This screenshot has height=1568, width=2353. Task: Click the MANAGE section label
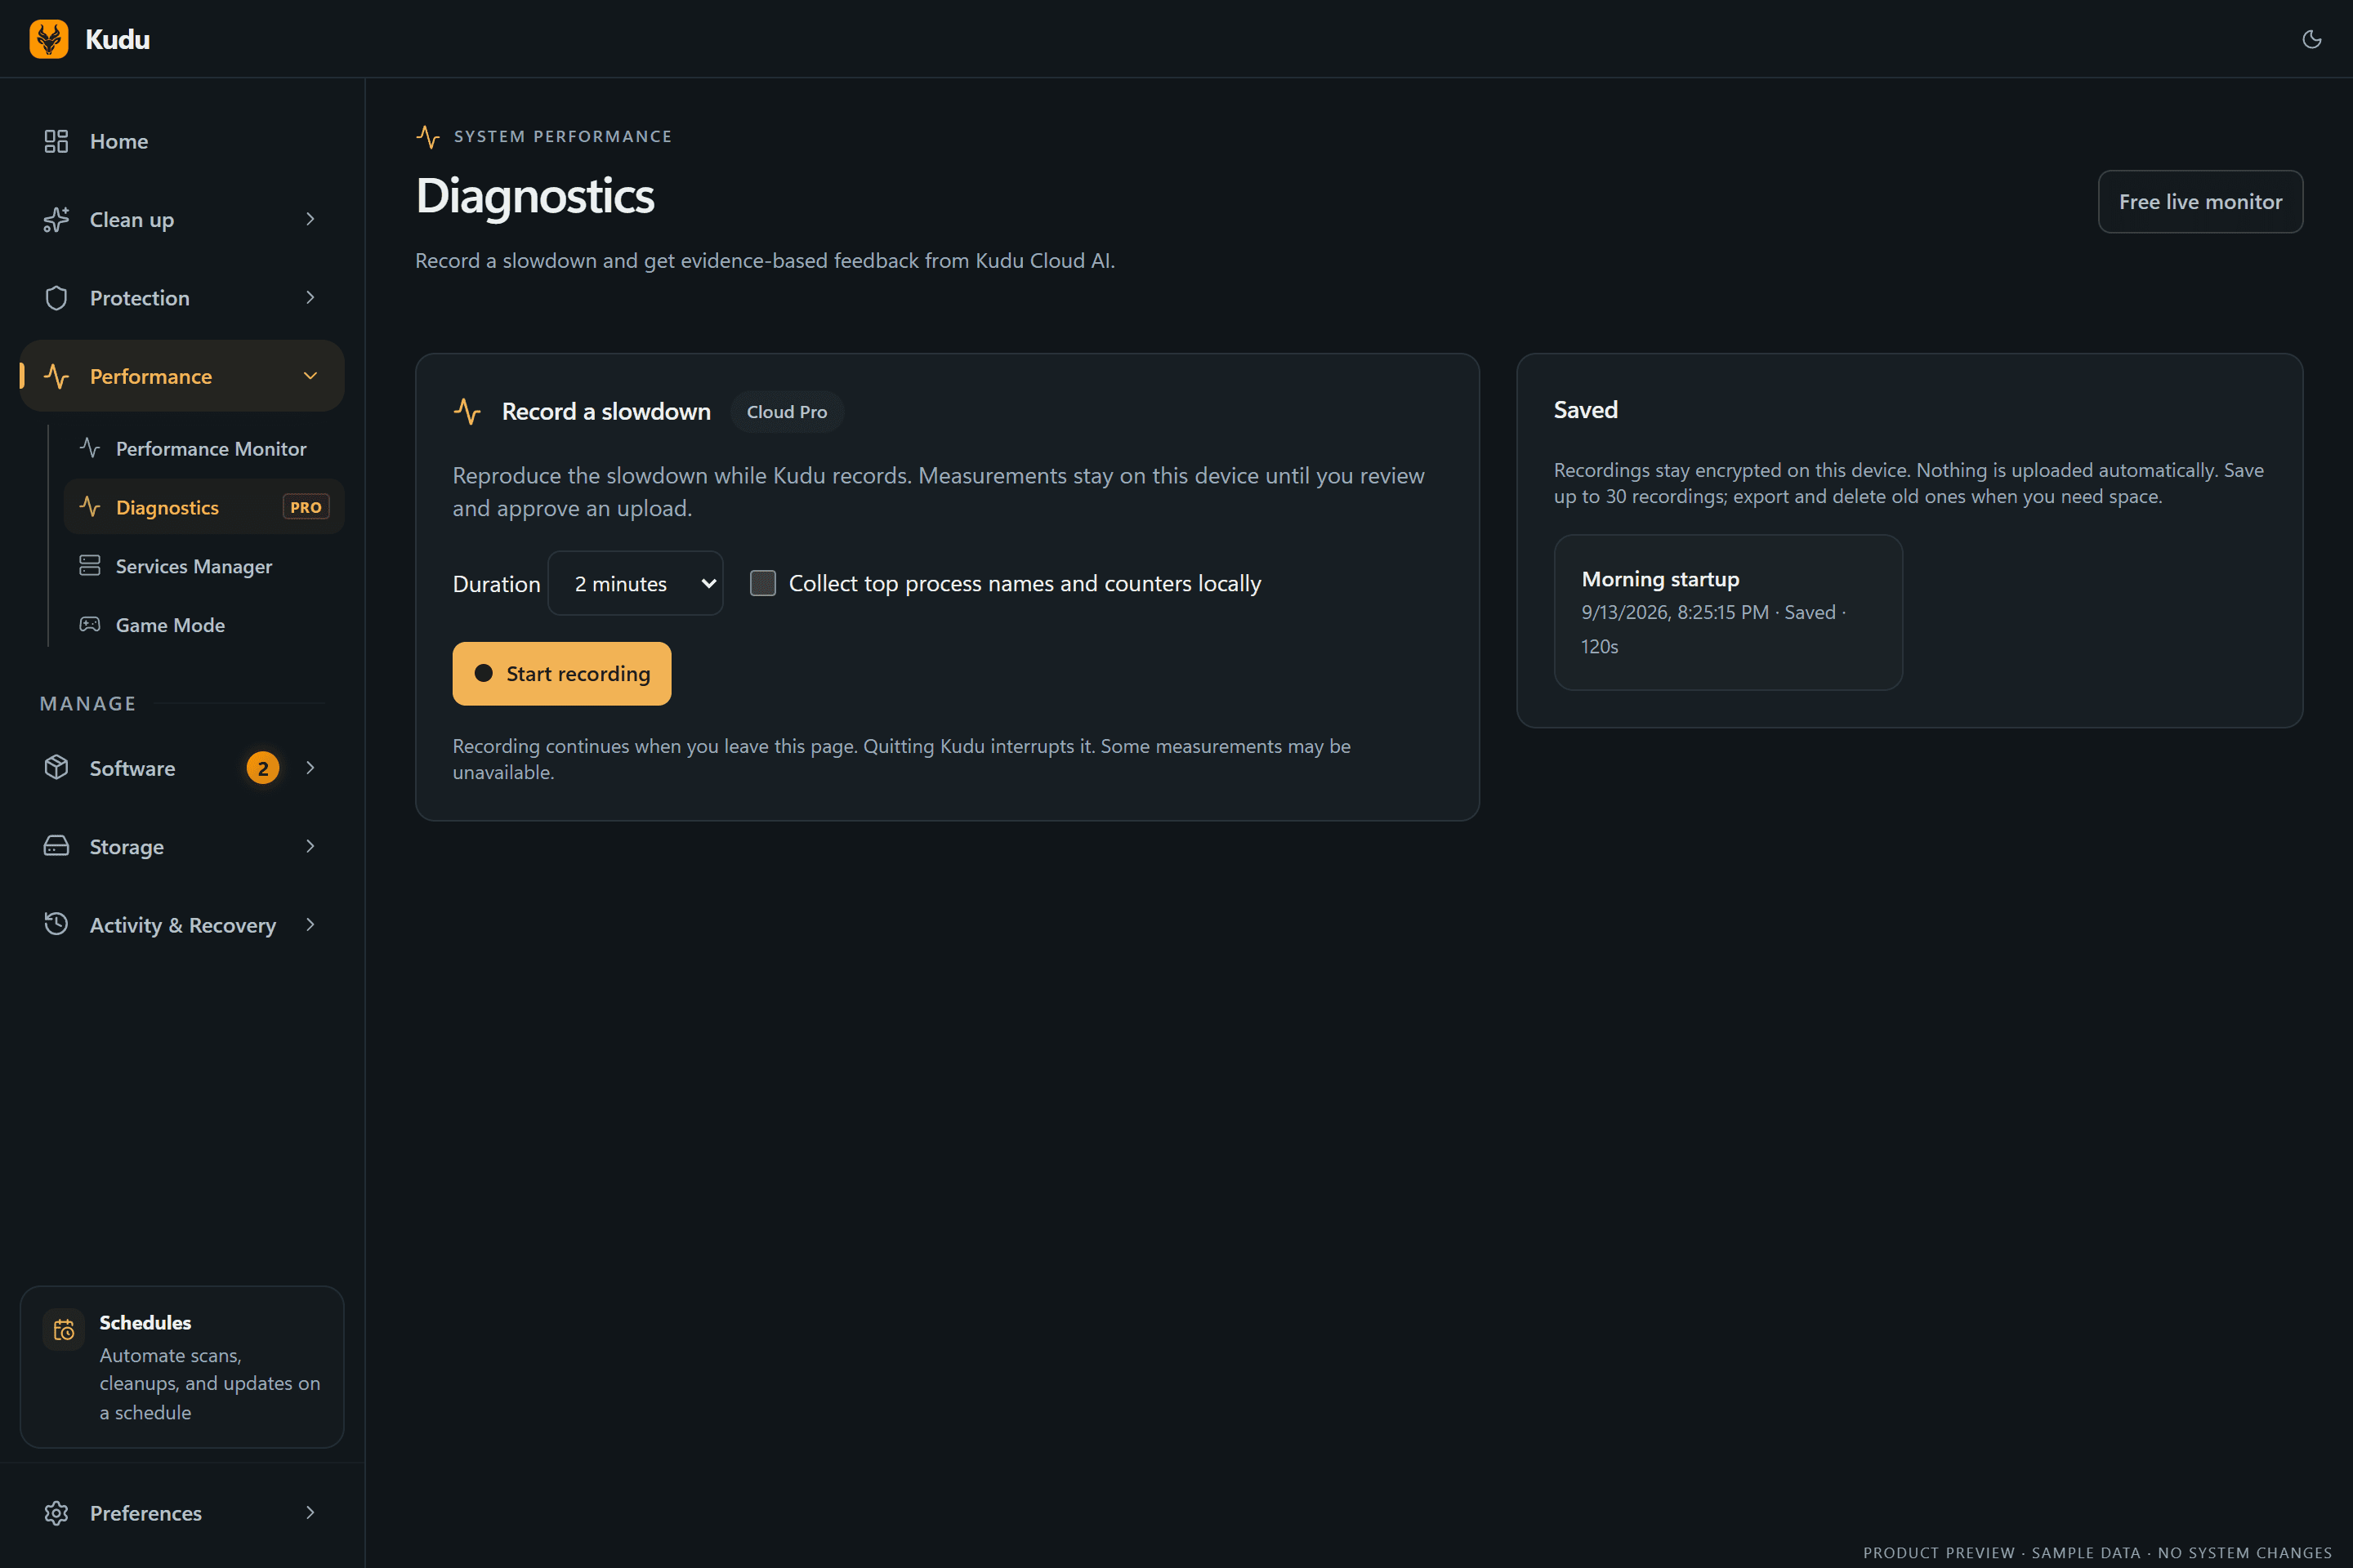click(88, 704)
